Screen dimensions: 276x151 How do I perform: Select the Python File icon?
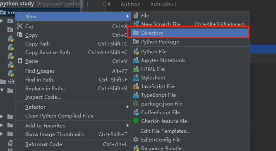pyautogui.click(x=136, y=52)
